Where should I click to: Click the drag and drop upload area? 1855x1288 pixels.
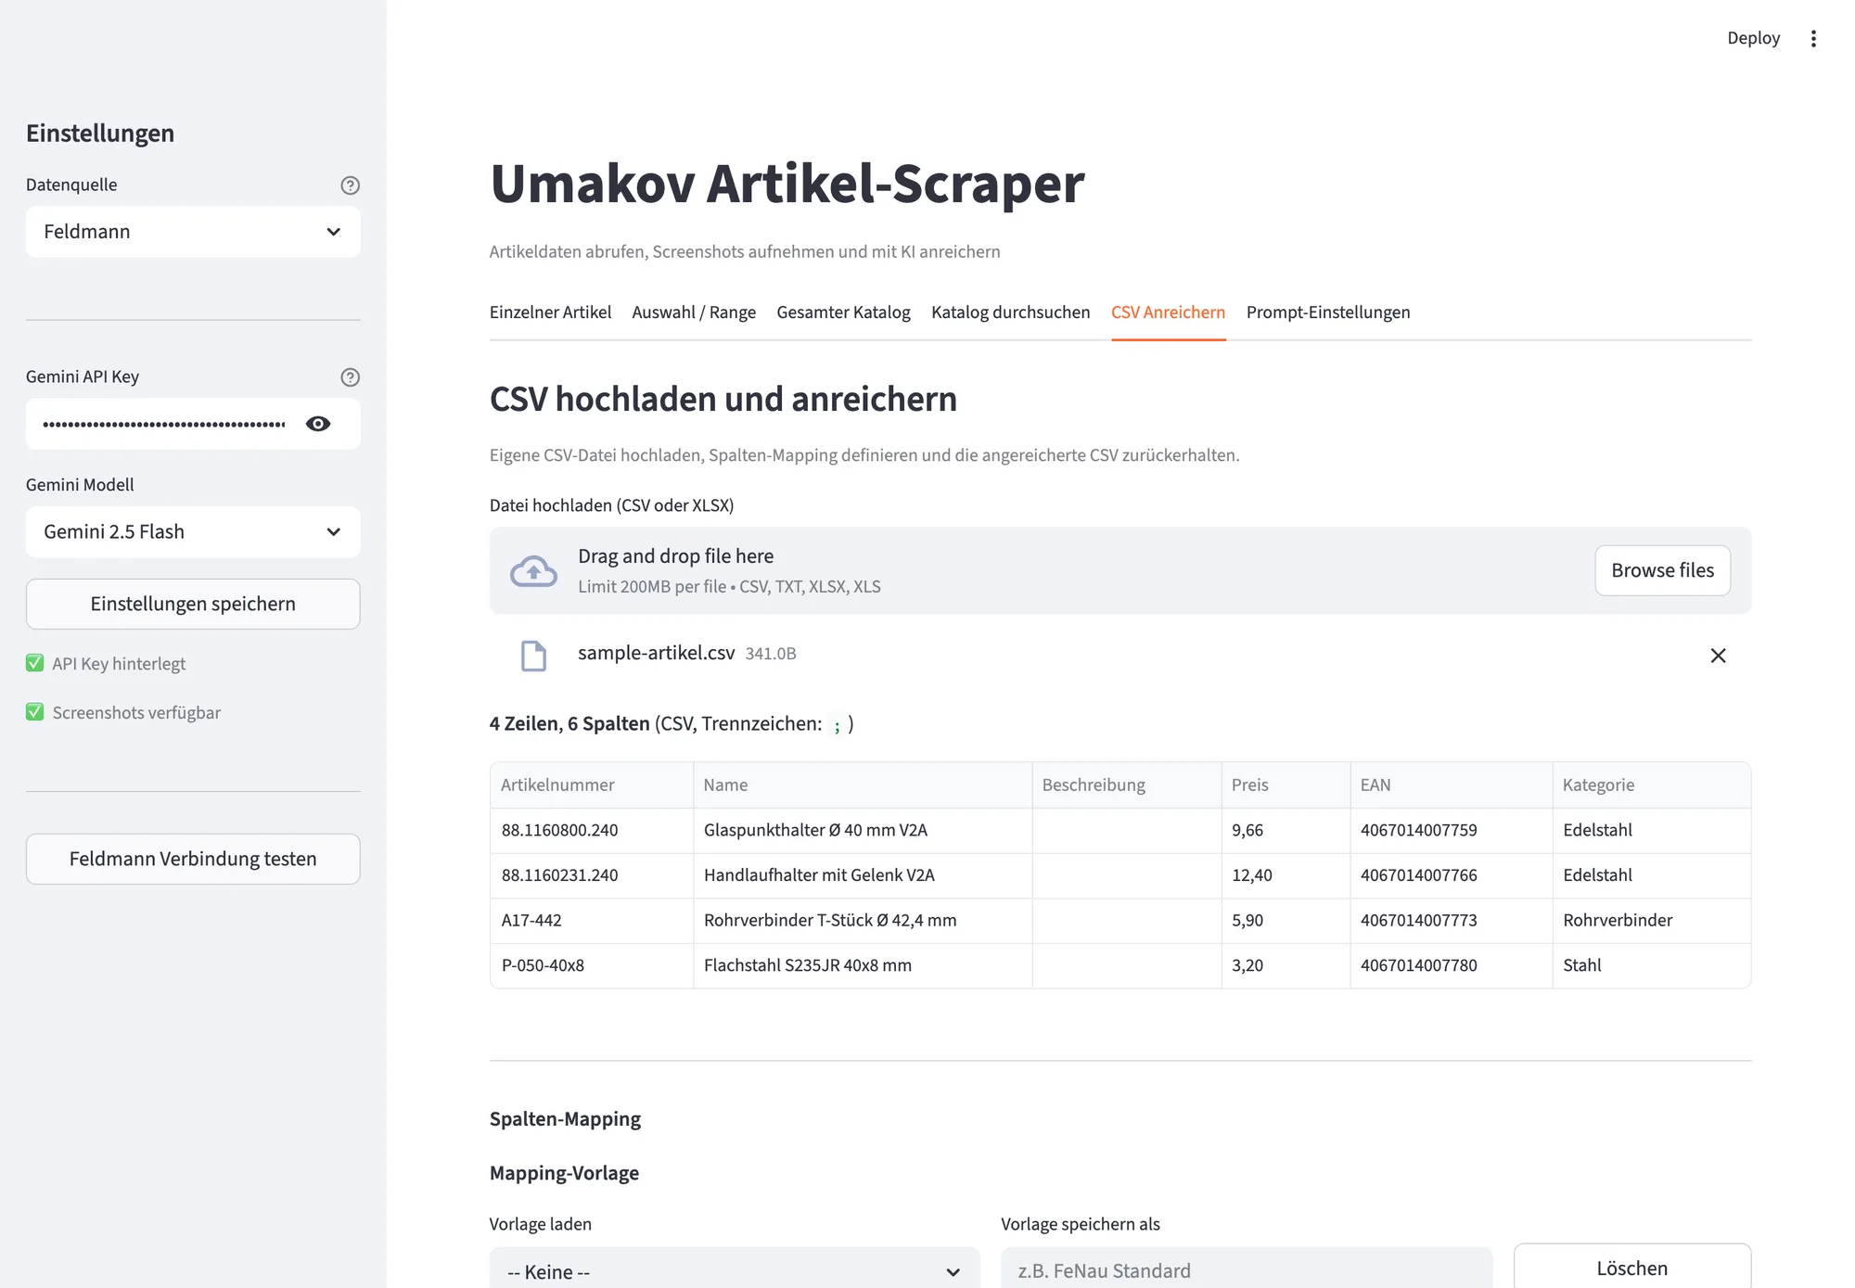[x=1120, y=570]
